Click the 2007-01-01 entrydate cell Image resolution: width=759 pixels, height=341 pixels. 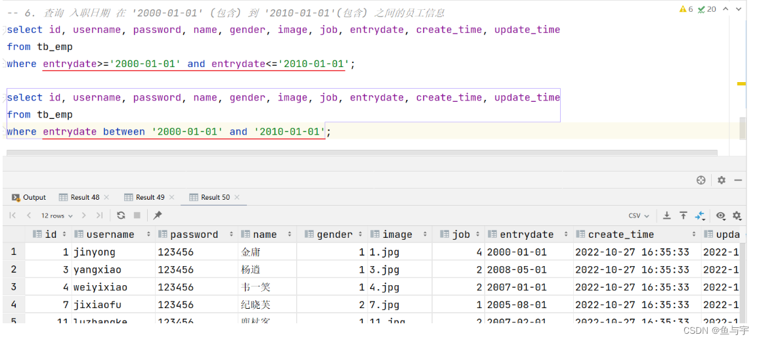529,286
